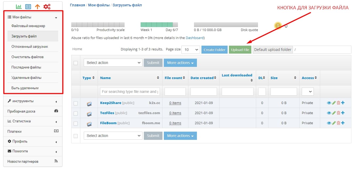Open Отложенный загрузчик in the sidebar
This screenshot has height=181, width=353.
30,46
